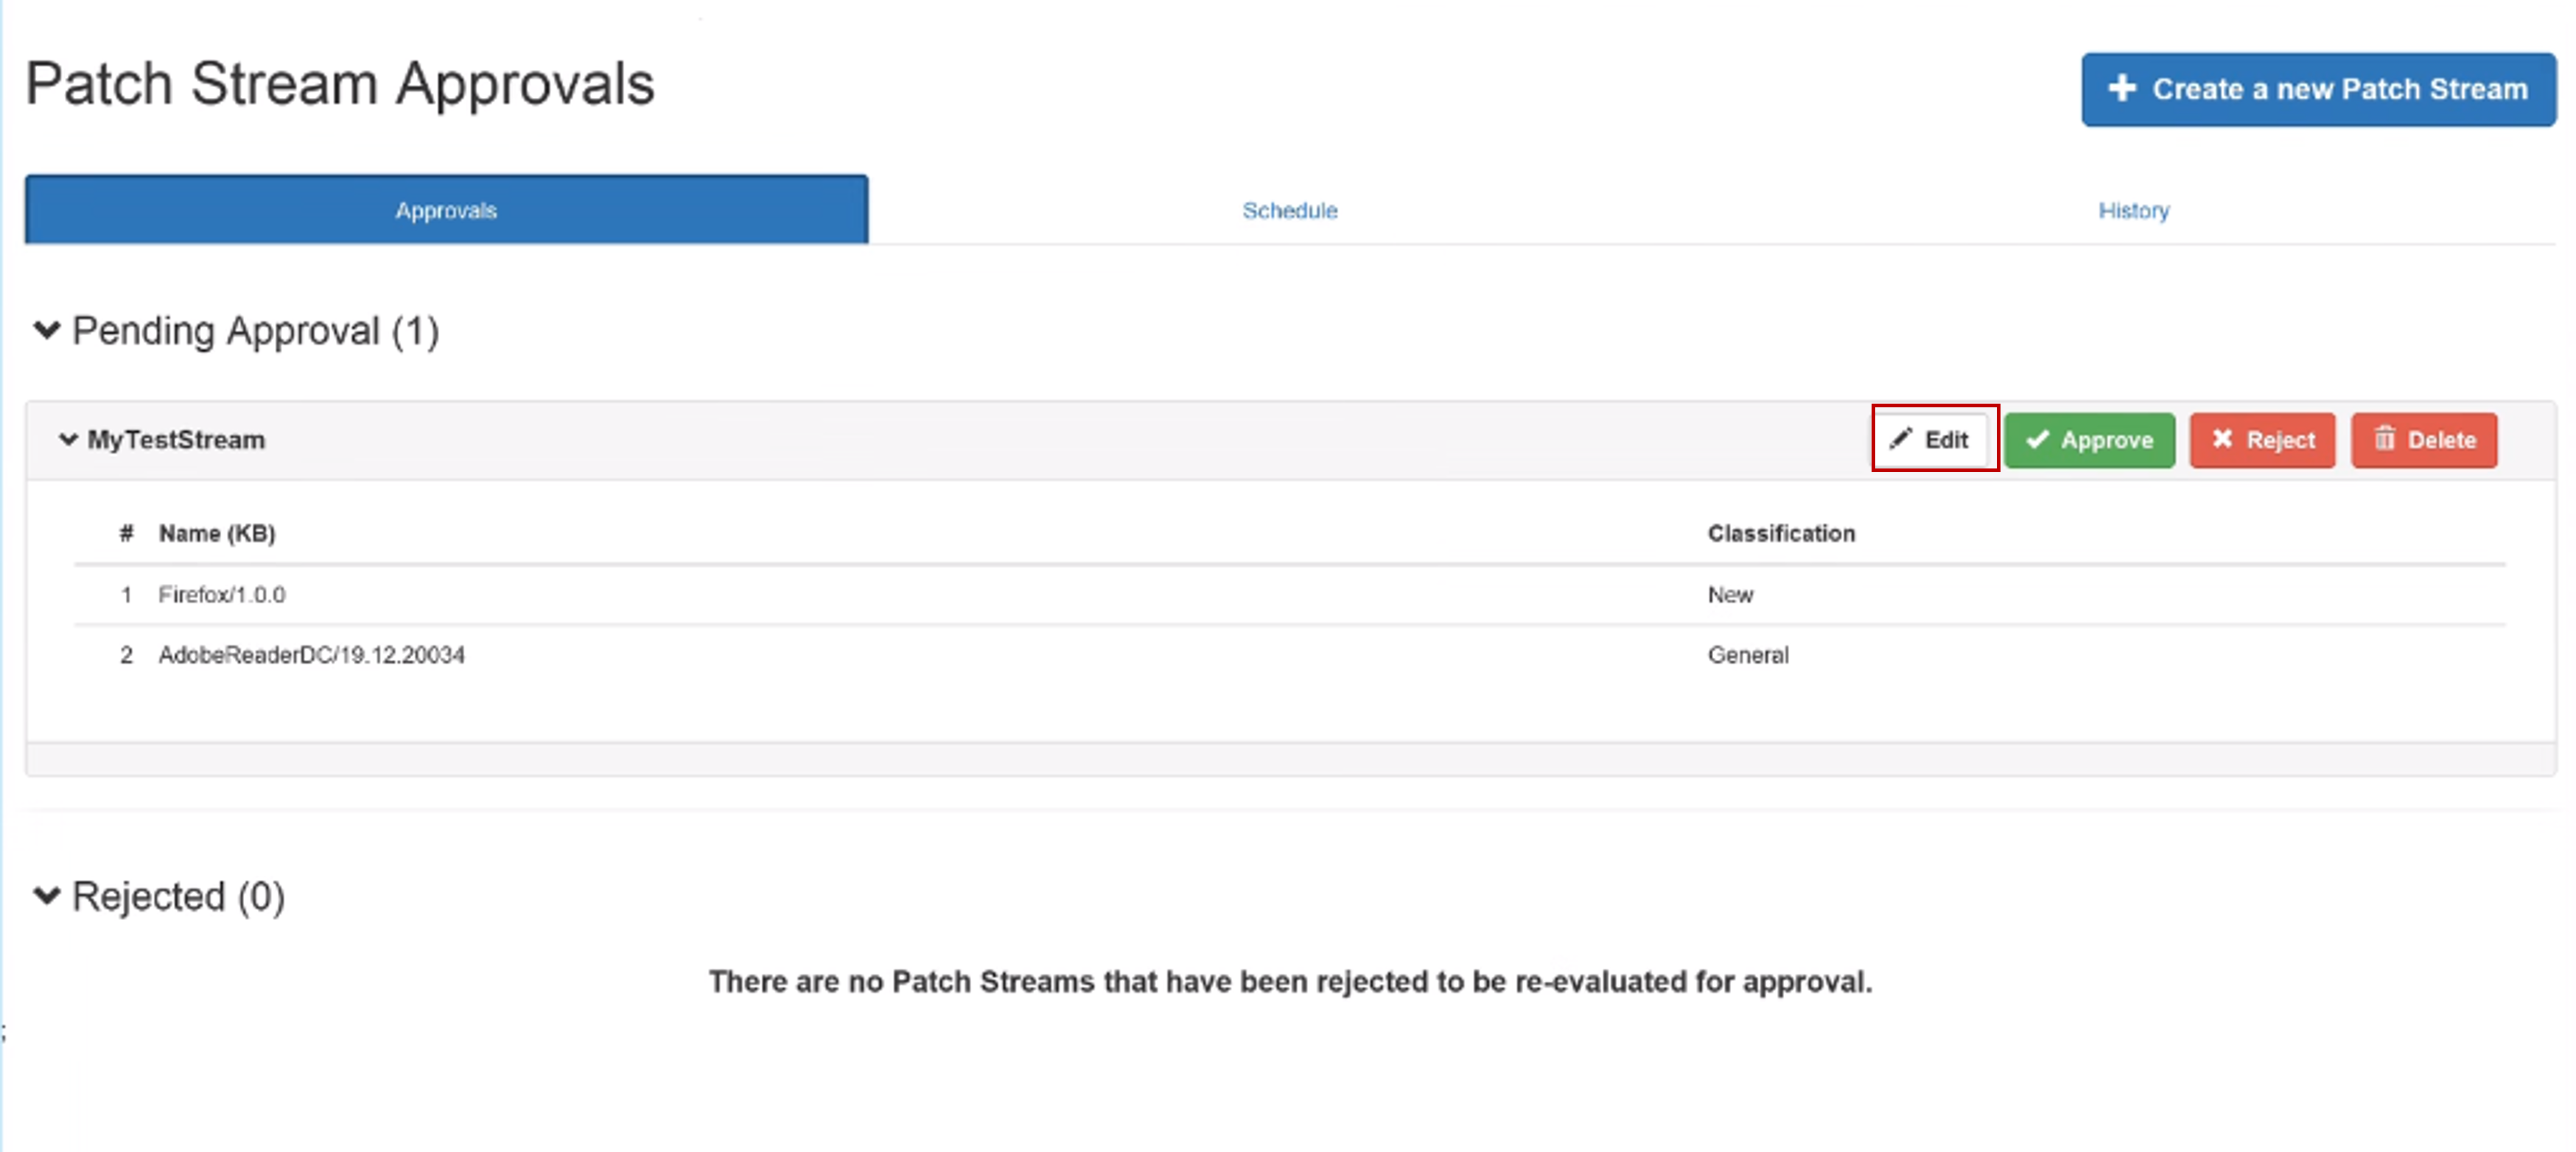Click the X icon on Reject button
This screenshot has height=1152, width=2576.
point(2222,439)
